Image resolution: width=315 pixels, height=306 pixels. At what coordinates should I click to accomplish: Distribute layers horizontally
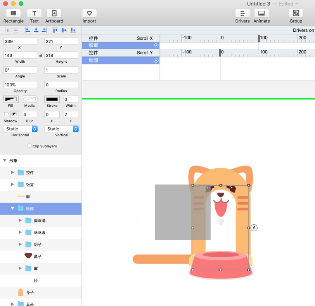point(8,30)
